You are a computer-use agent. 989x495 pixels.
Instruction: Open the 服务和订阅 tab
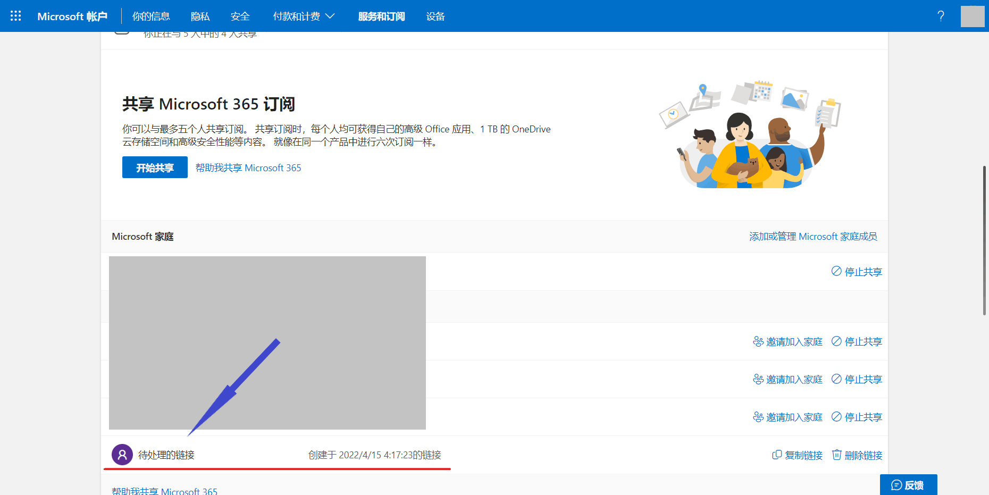[382, 16]
